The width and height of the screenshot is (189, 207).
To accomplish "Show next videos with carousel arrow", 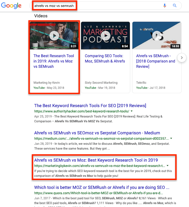I will [182, 58].
